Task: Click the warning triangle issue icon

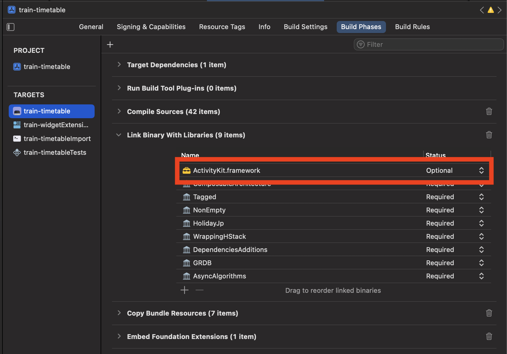Action: (x=491, y=10)
